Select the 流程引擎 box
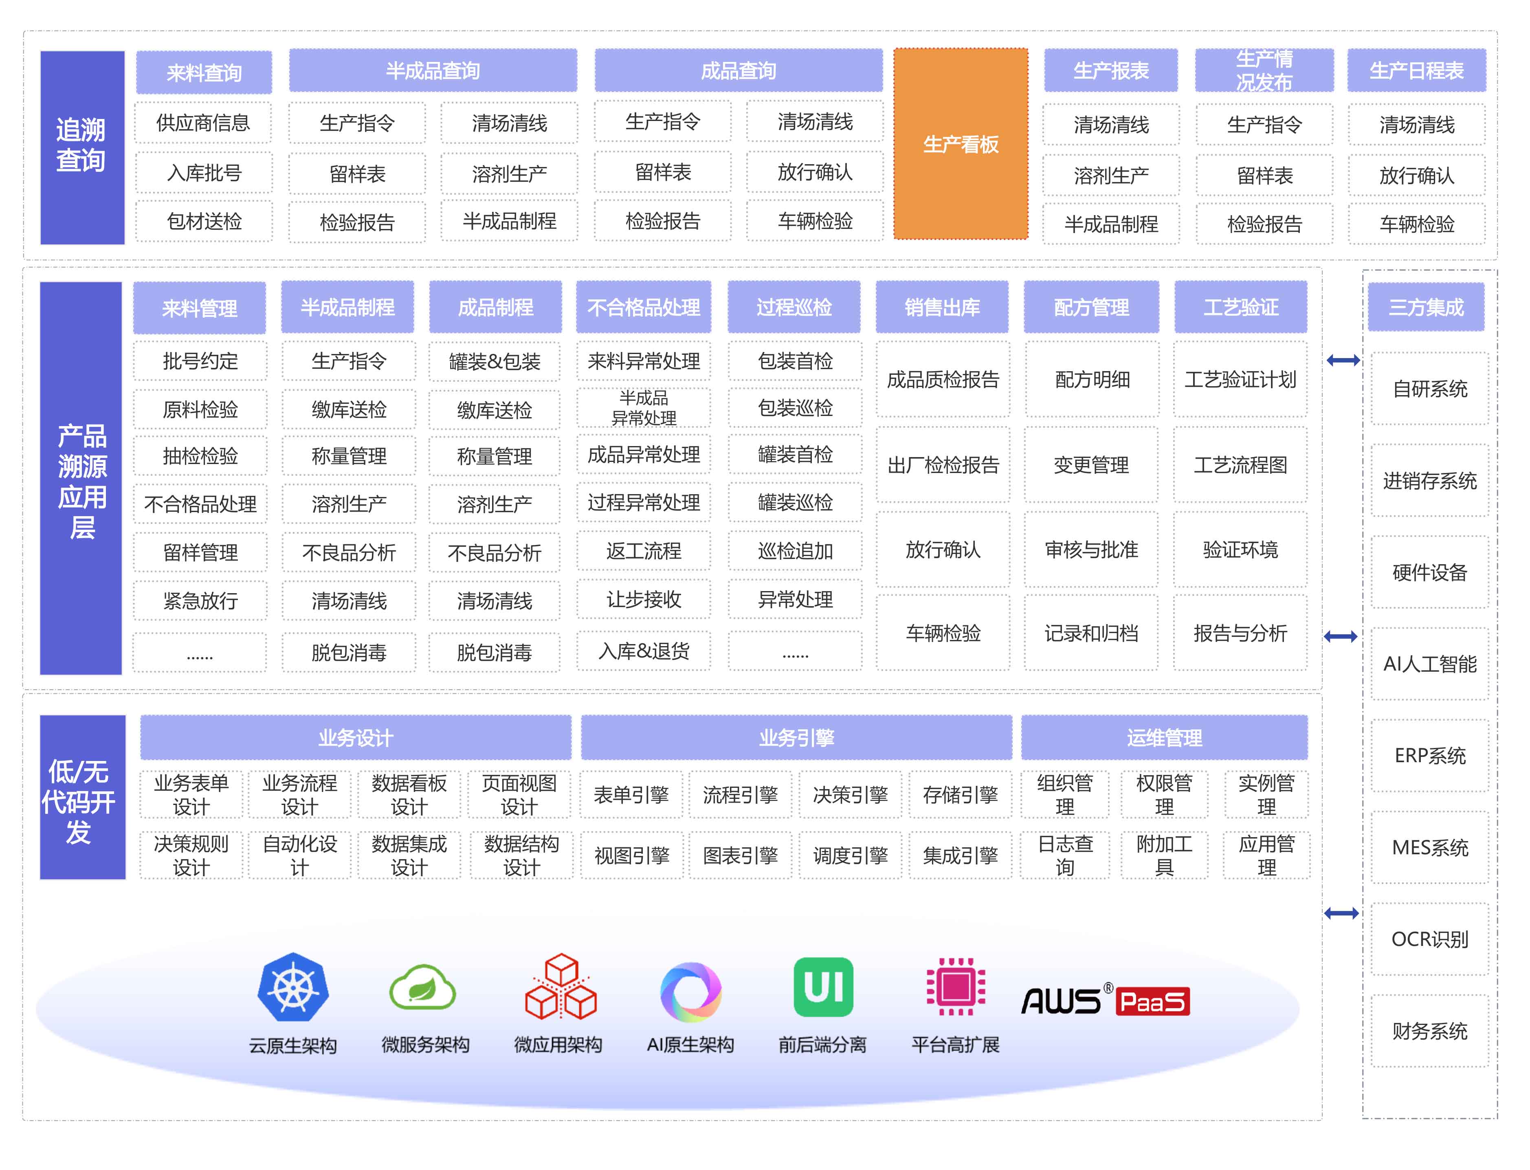Screen dimensions: 1530x1170 click(x=740, y=795)
